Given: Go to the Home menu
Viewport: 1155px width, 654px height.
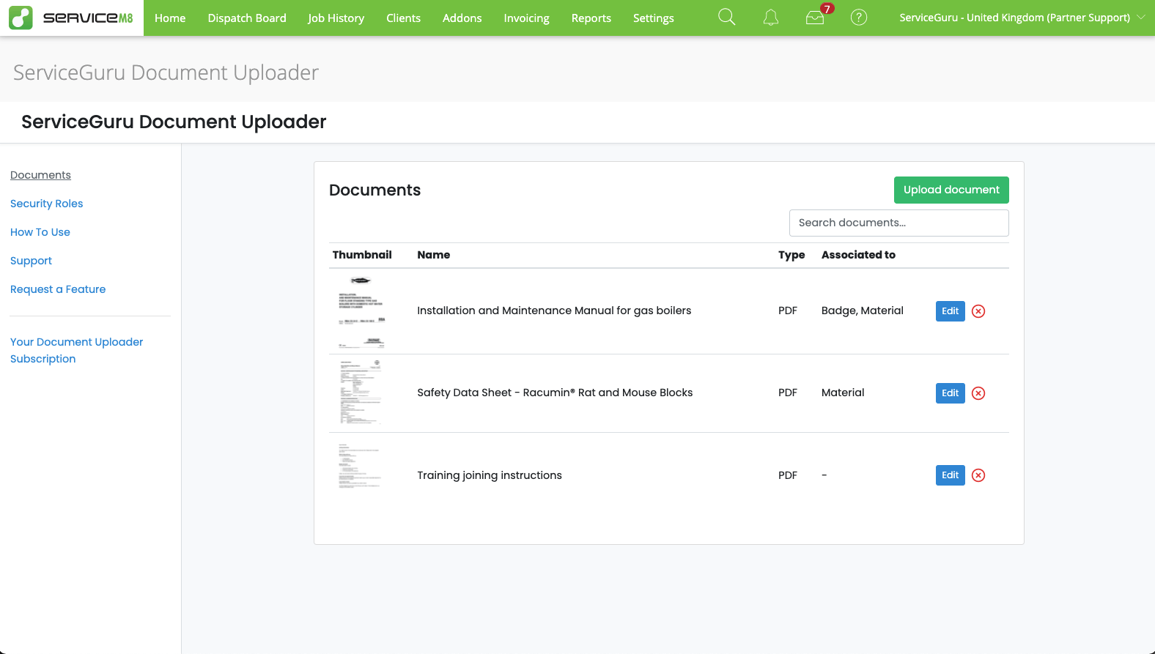Looking at the screenshot, I should click(170, 18).
